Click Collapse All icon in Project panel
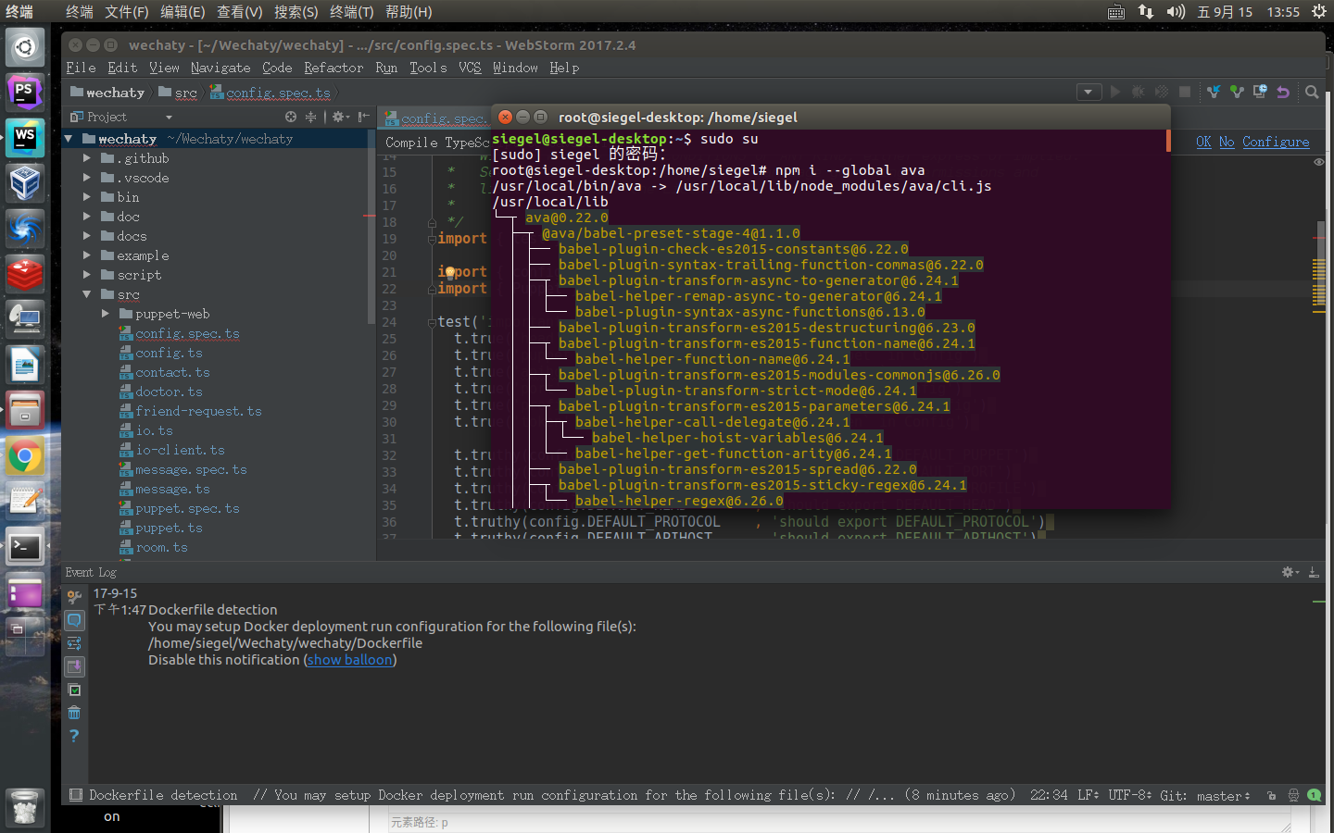Screen dimensions: 1334x833 [x=310, y=117]
